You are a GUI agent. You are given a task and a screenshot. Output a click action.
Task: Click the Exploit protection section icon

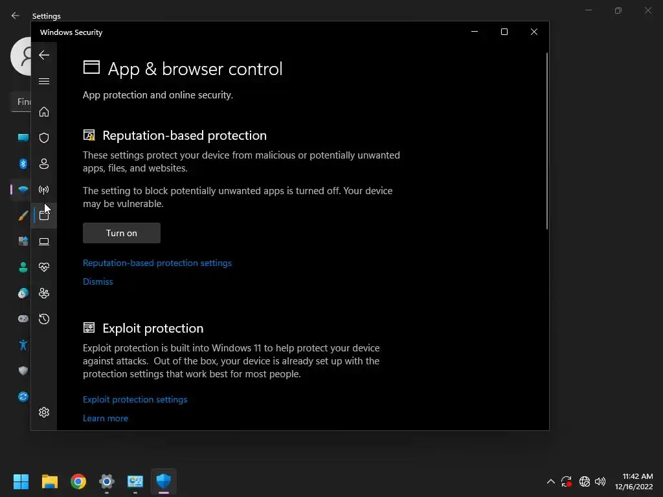(89, 327)
